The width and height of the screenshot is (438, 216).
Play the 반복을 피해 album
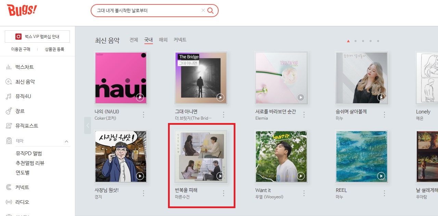coord(220,176)
